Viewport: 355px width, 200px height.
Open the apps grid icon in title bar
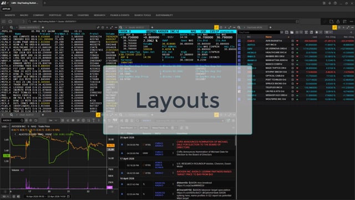324,3
